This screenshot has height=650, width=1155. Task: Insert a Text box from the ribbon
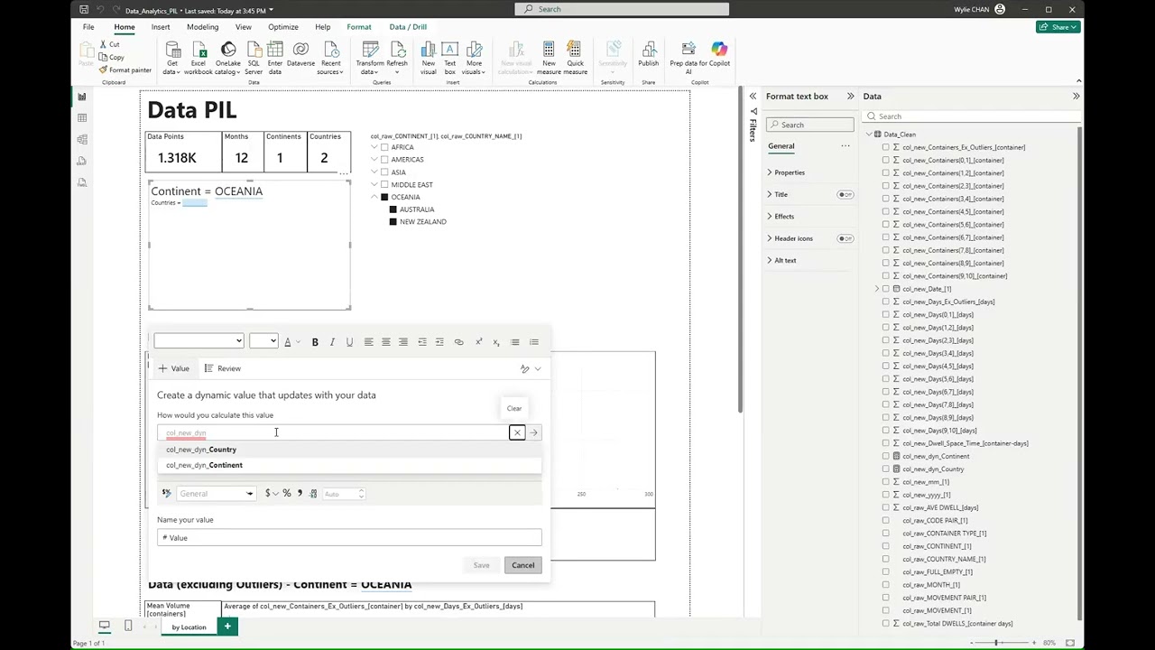point(449,58)
